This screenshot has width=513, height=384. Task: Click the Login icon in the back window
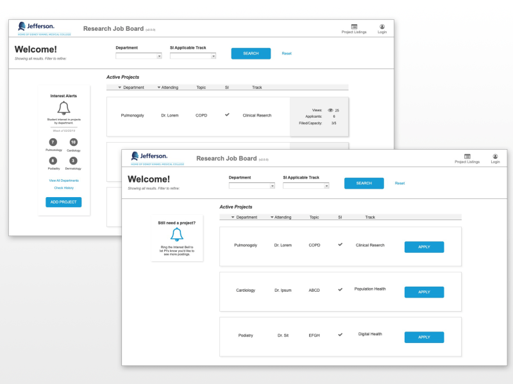click(x=382, y=26)
